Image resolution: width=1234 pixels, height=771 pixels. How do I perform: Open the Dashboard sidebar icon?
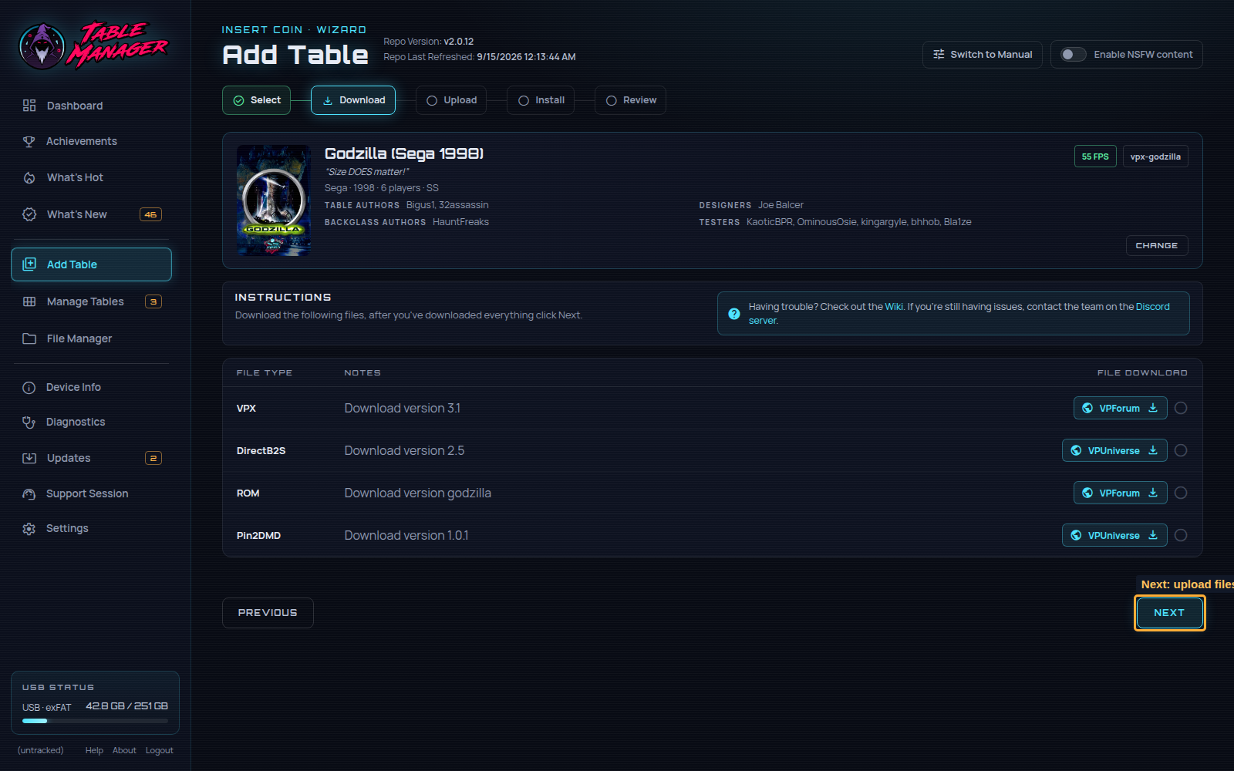pos(29,106)
